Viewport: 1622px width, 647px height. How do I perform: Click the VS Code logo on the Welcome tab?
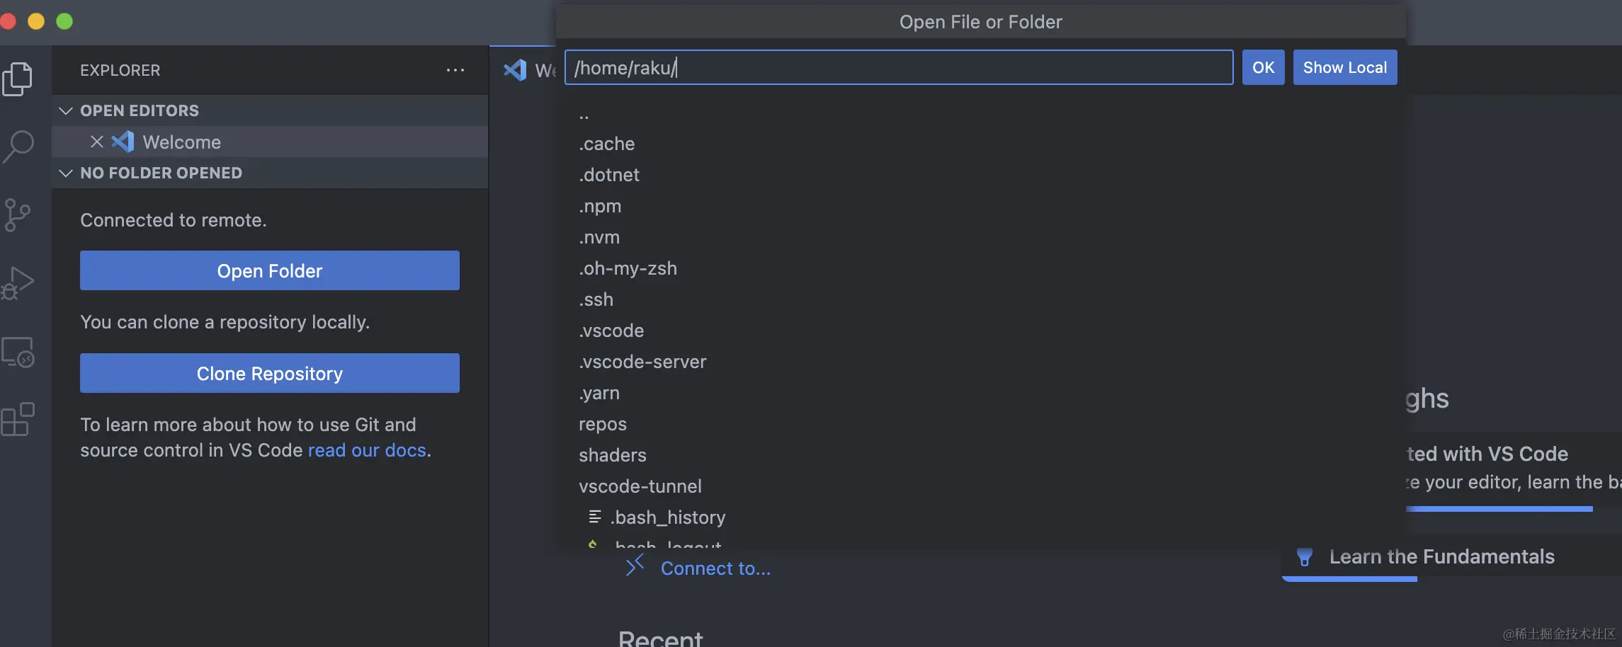point(515,69)
